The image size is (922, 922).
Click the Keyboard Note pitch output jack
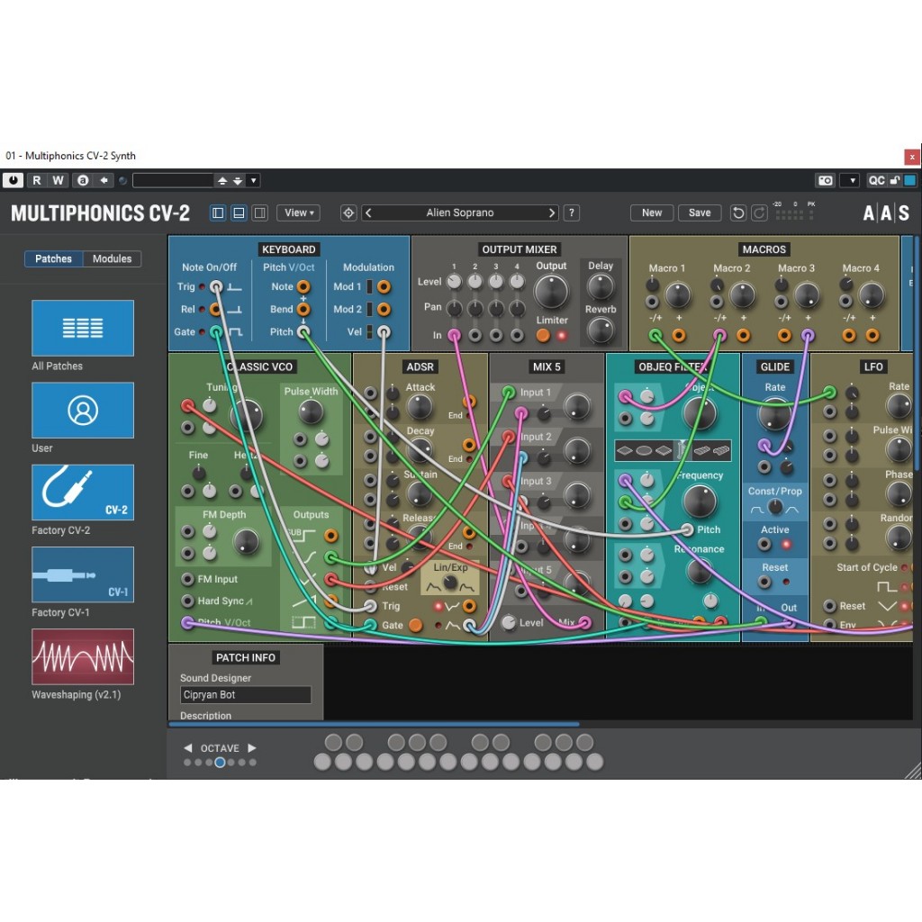[303, 287]
